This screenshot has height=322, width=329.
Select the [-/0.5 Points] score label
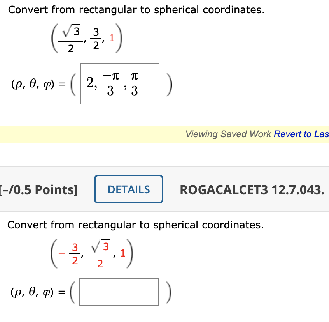(x=36, y=189)
